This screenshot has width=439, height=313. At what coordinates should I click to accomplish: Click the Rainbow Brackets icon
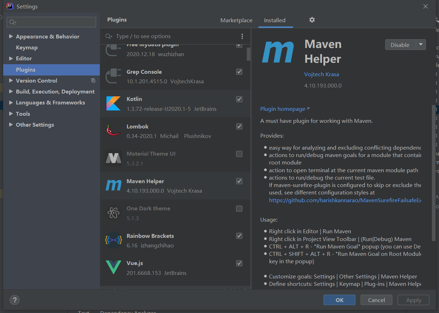point(114,240)
